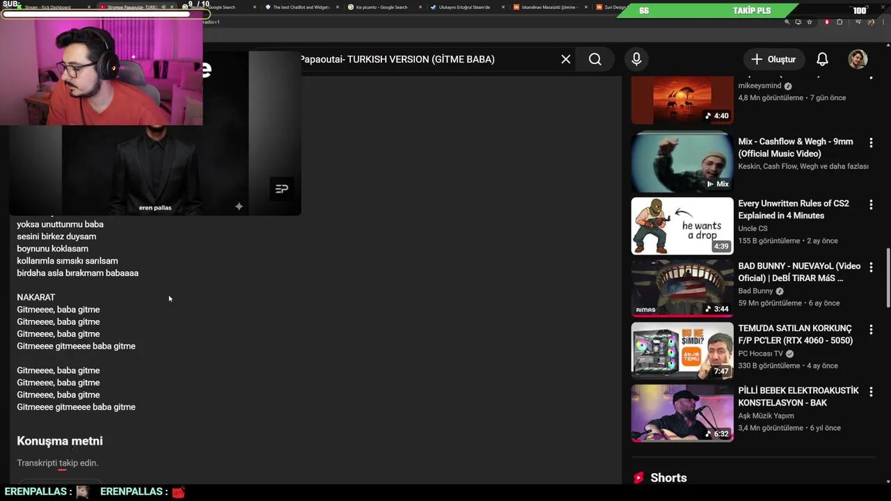Open title 'Every Unwritten Rules of CS2'
Viewport: 891px width, 501px height.
click(x=794, y=209)
